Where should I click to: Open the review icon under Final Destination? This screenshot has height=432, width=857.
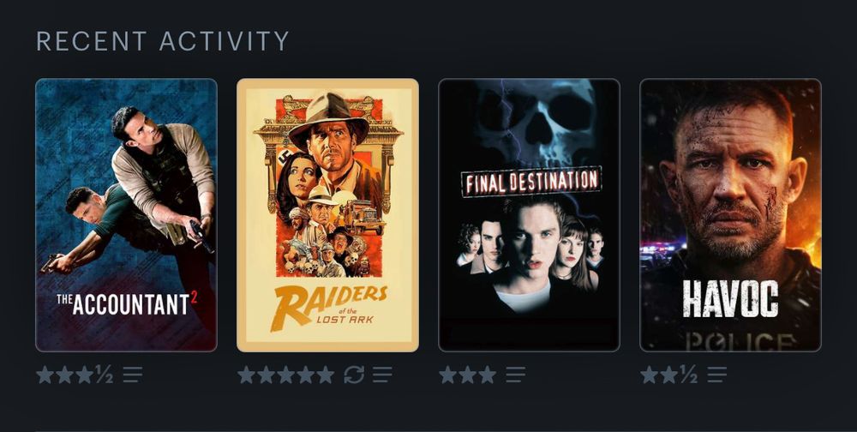tap(515, 375)
